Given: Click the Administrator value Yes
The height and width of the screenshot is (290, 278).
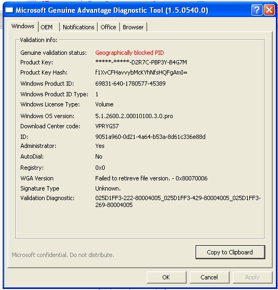Looking at the screenshot, I should pyautogui.click(x=100, y=146).
